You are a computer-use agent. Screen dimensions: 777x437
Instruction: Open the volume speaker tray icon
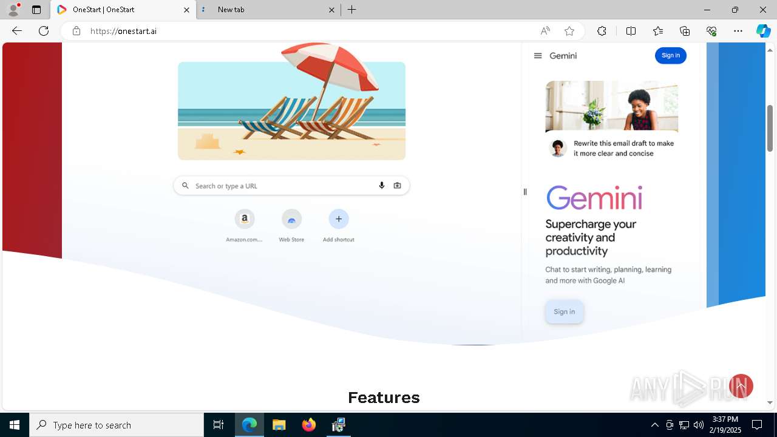tap(699, 425)
